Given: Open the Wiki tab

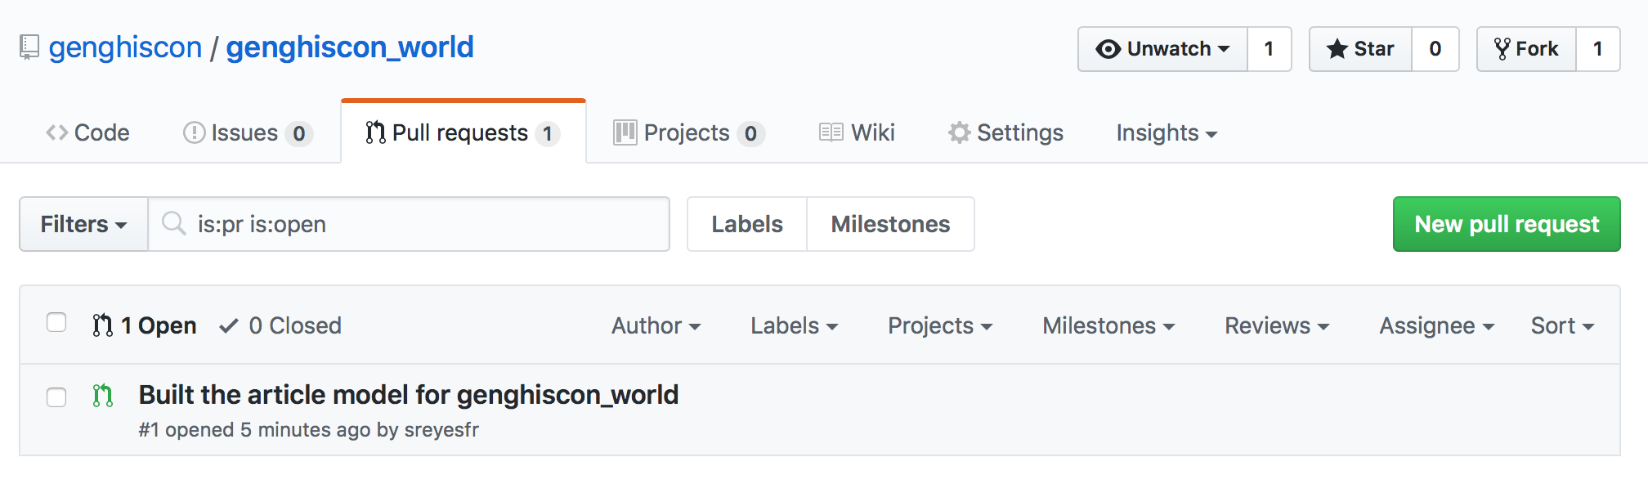Looking at the screenshot, I should [857, 132].
